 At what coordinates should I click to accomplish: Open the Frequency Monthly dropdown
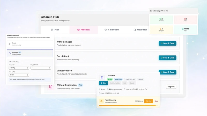click(19, 68)
